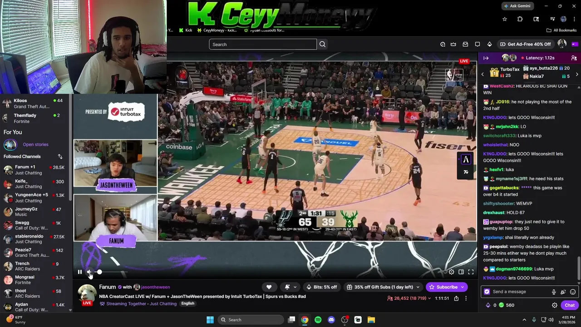Open Discord from the taskbar
The height and width of the screenshot is (327, 581).
(331, 320)
